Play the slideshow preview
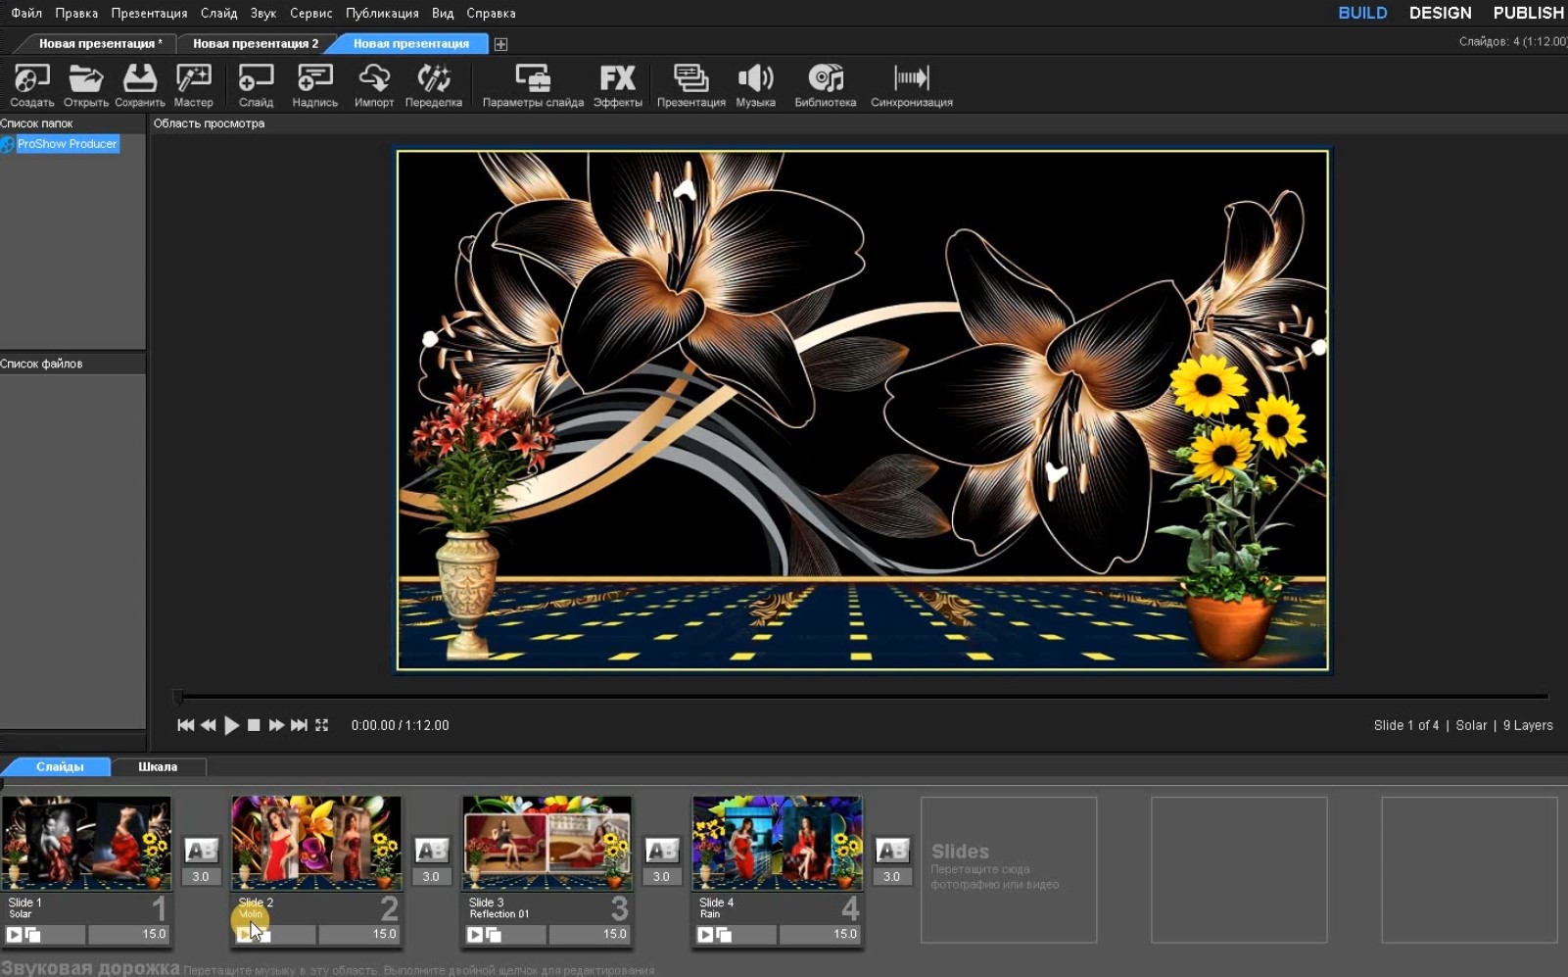1568x977 pixels. click(231, 725)
